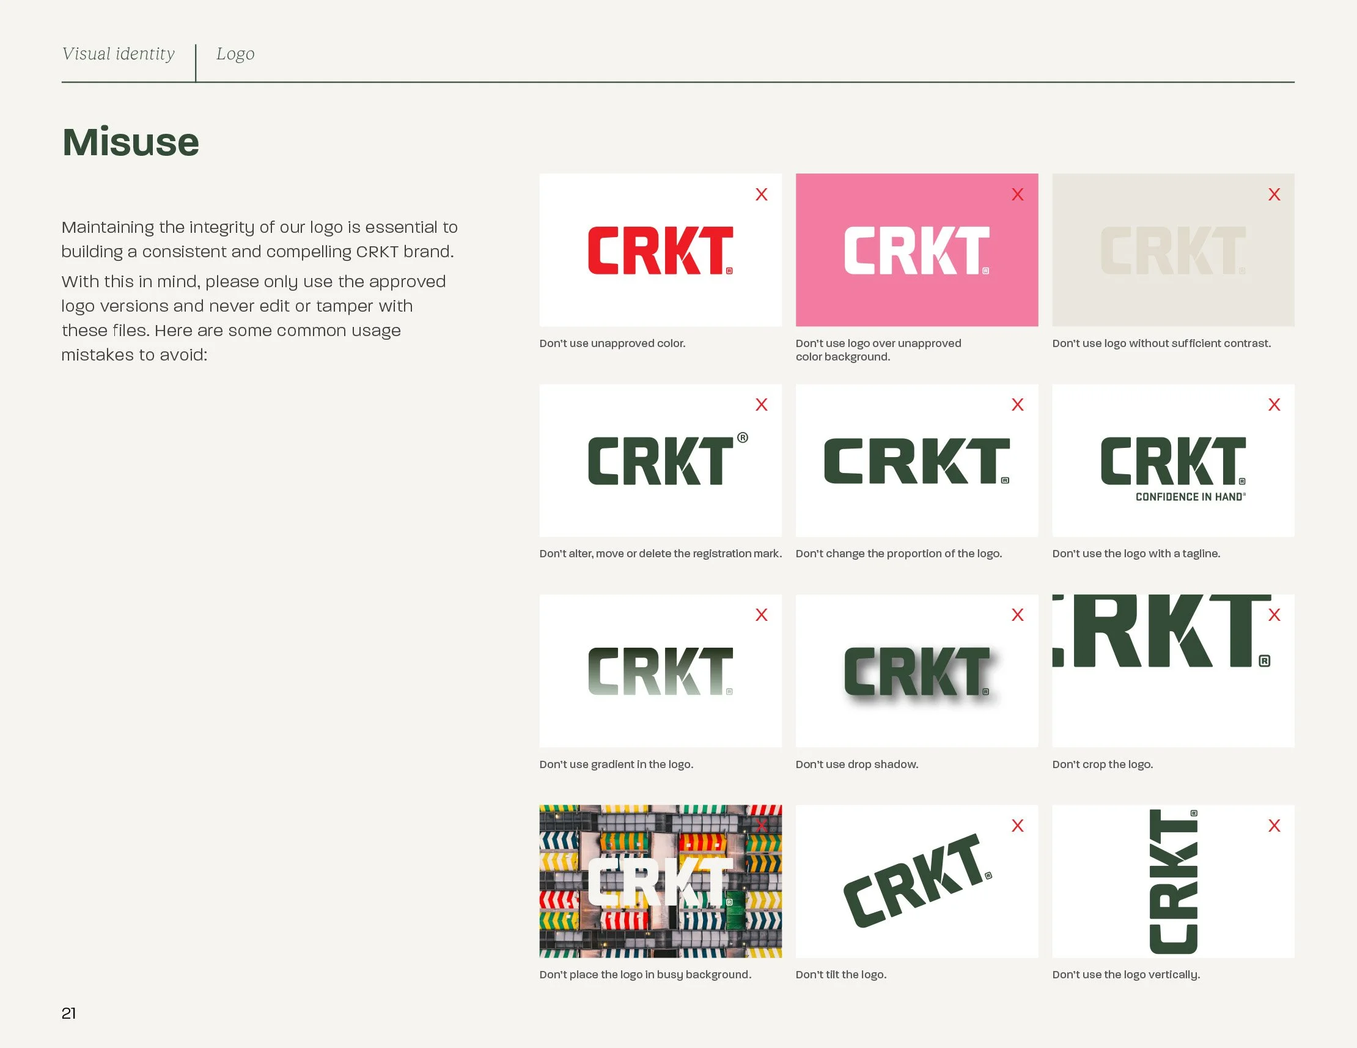Click the 'Don't crop the logo' caption
This screenshot has width=1357, height=1048.
coord(1102,764)
